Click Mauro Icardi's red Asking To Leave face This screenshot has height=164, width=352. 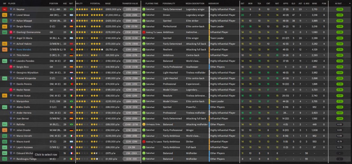[144, 141]
